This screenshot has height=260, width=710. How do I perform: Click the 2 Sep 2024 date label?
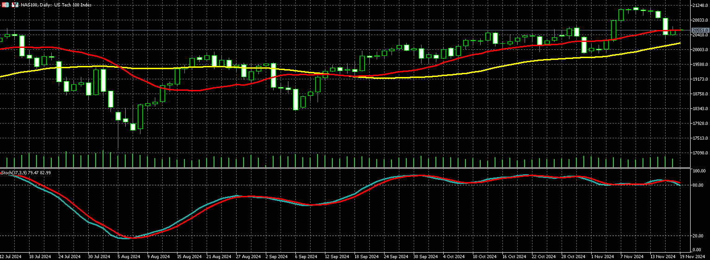click(x=275, y=256)
